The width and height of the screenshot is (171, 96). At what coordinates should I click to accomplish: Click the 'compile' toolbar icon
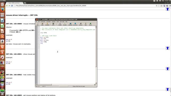60,24
